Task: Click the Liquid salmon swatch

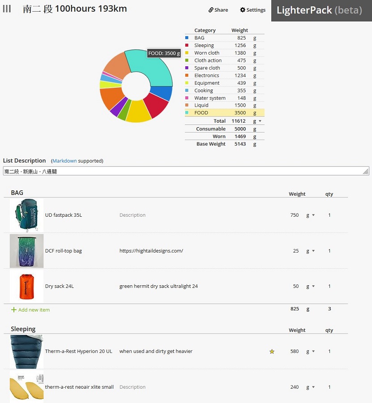Action: pyautogui.click(x=187, y=105)
